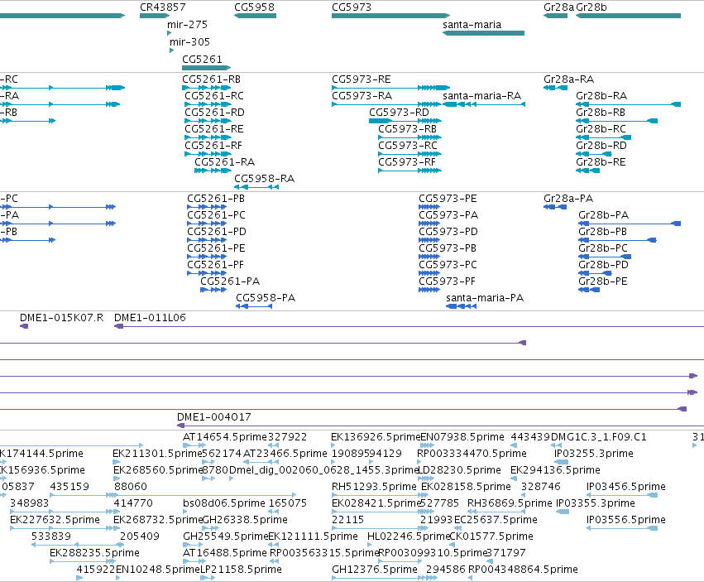Click the EK227632.5prime EST label

pos(55,520)
